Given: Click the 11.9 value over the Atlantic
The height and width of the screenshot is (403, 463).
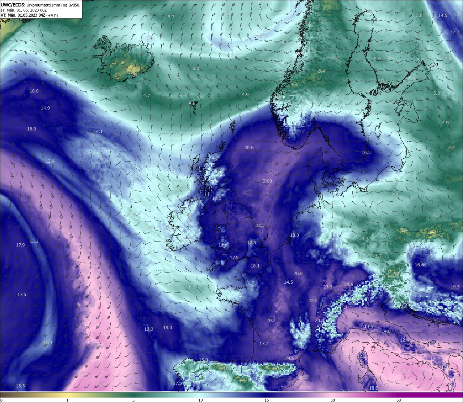Looking at the screenshot, I should 47,343.
